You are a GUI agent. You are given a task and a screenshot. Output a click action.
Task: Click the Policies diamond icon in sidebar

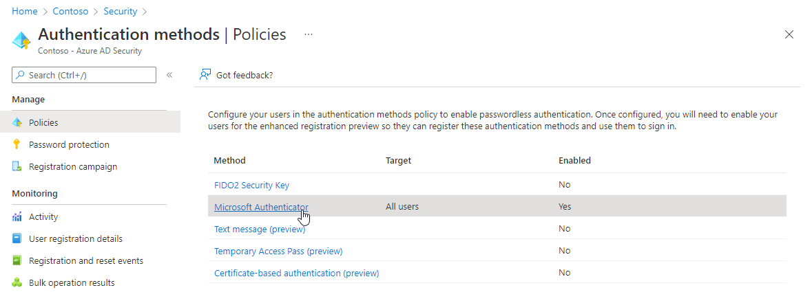pos(17,123)
